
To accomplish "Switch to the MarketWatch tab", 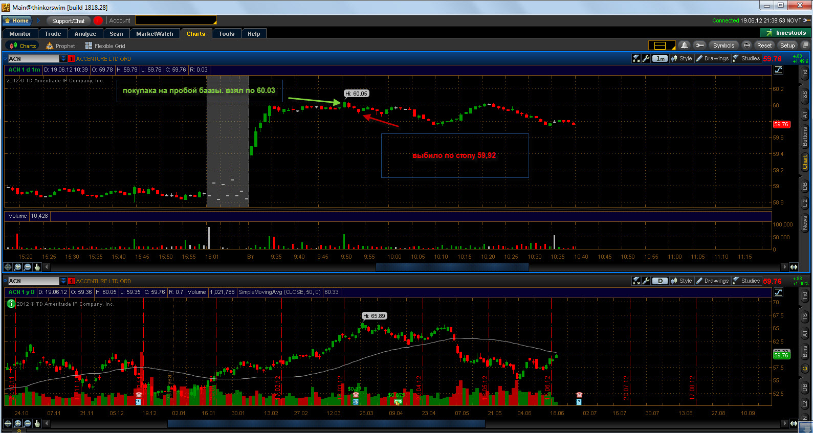I will (155, 34).
